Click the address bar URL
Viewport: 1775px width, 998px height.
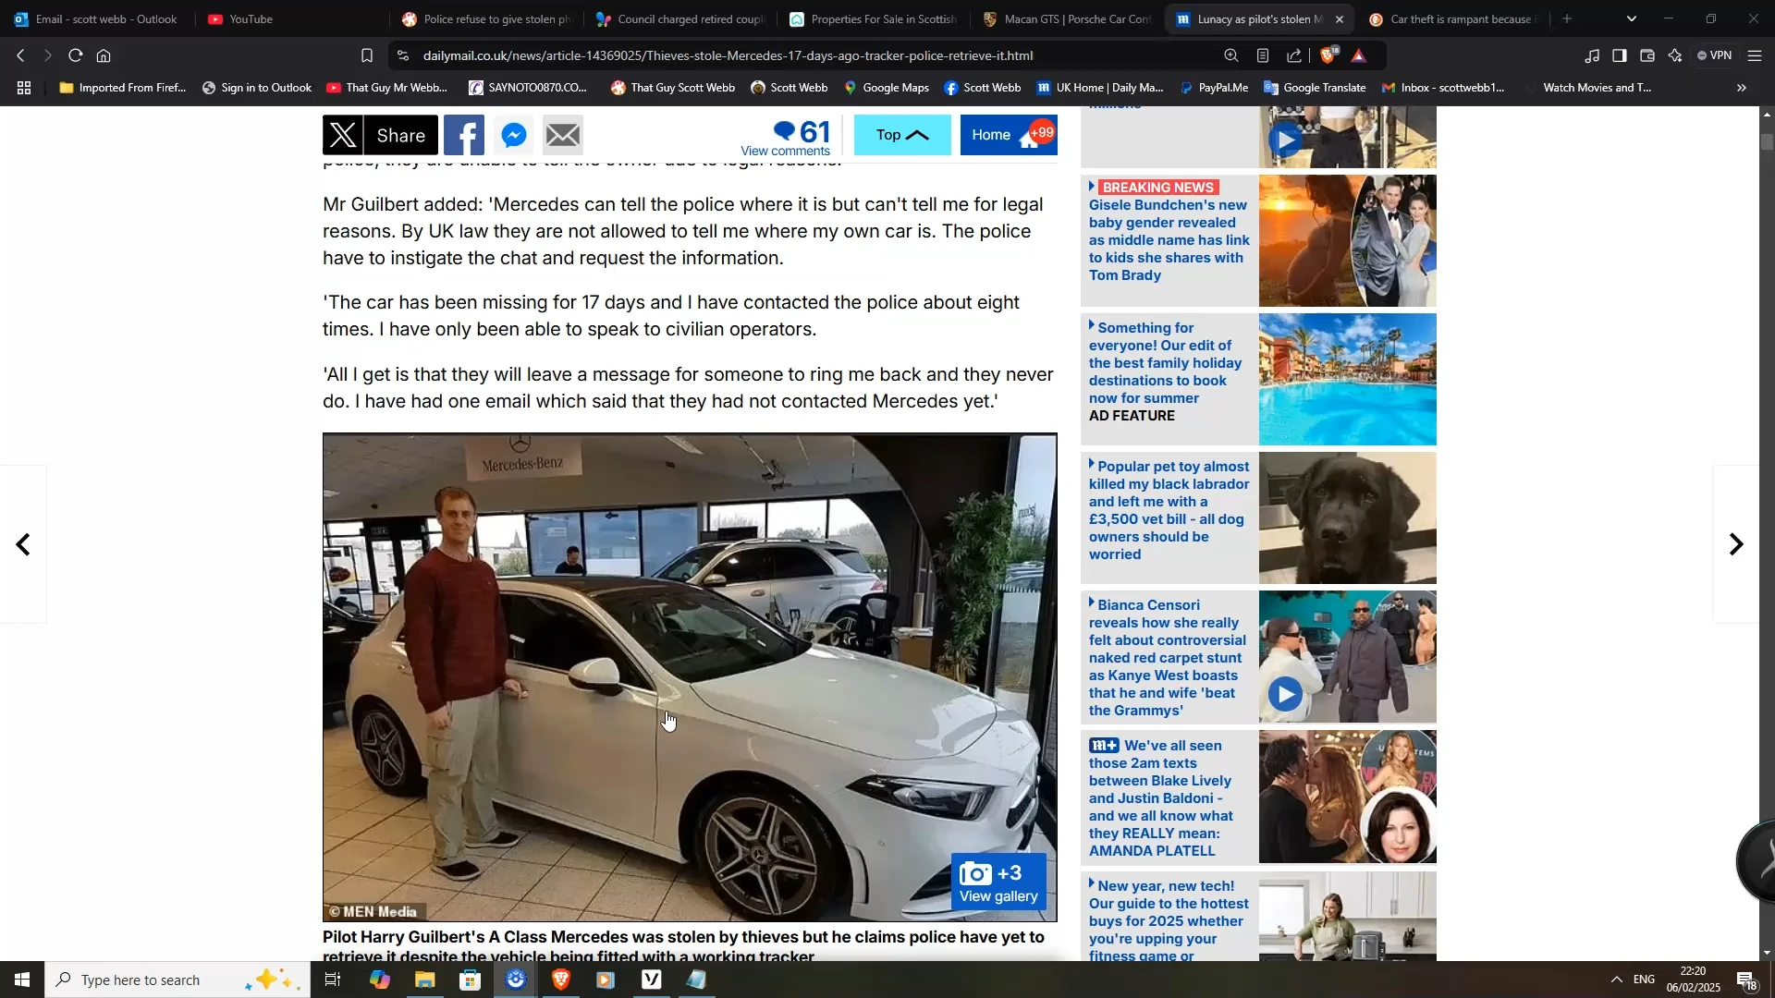[x=728, y=55]
